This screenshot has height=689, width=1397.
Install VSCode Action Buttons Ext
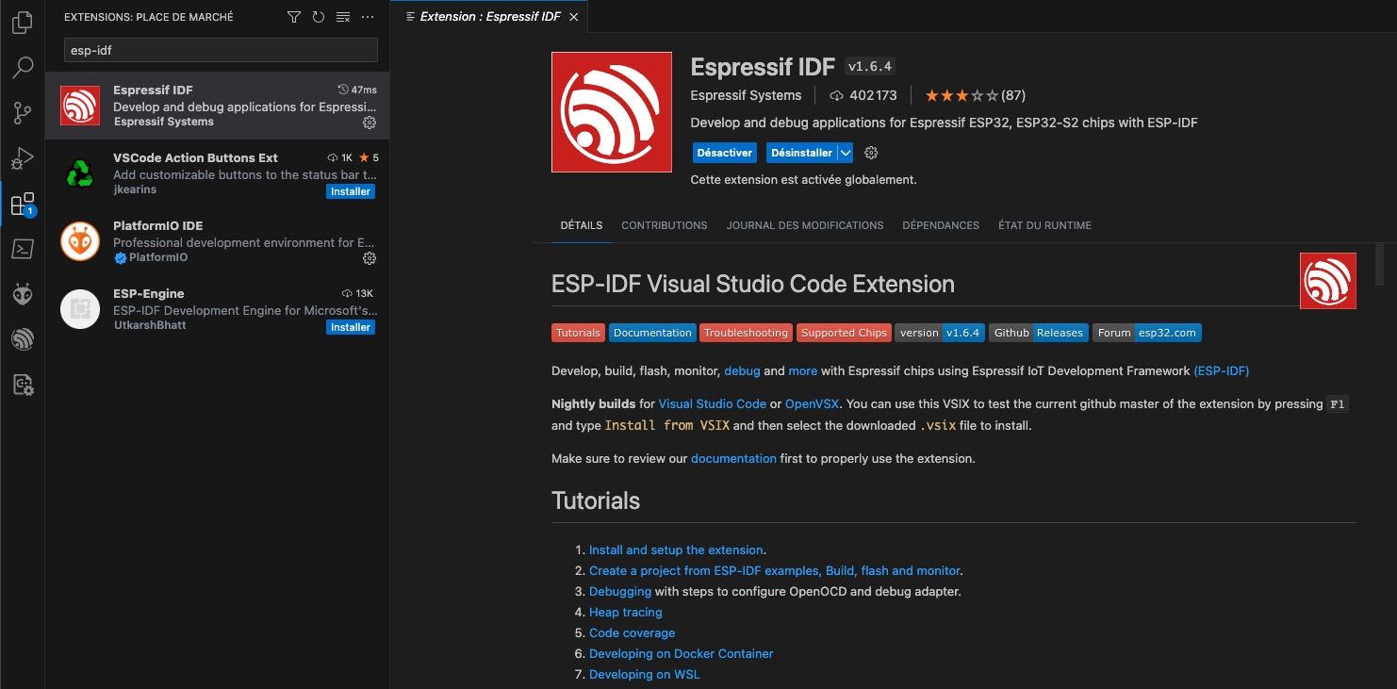click(x=351, y=191)
